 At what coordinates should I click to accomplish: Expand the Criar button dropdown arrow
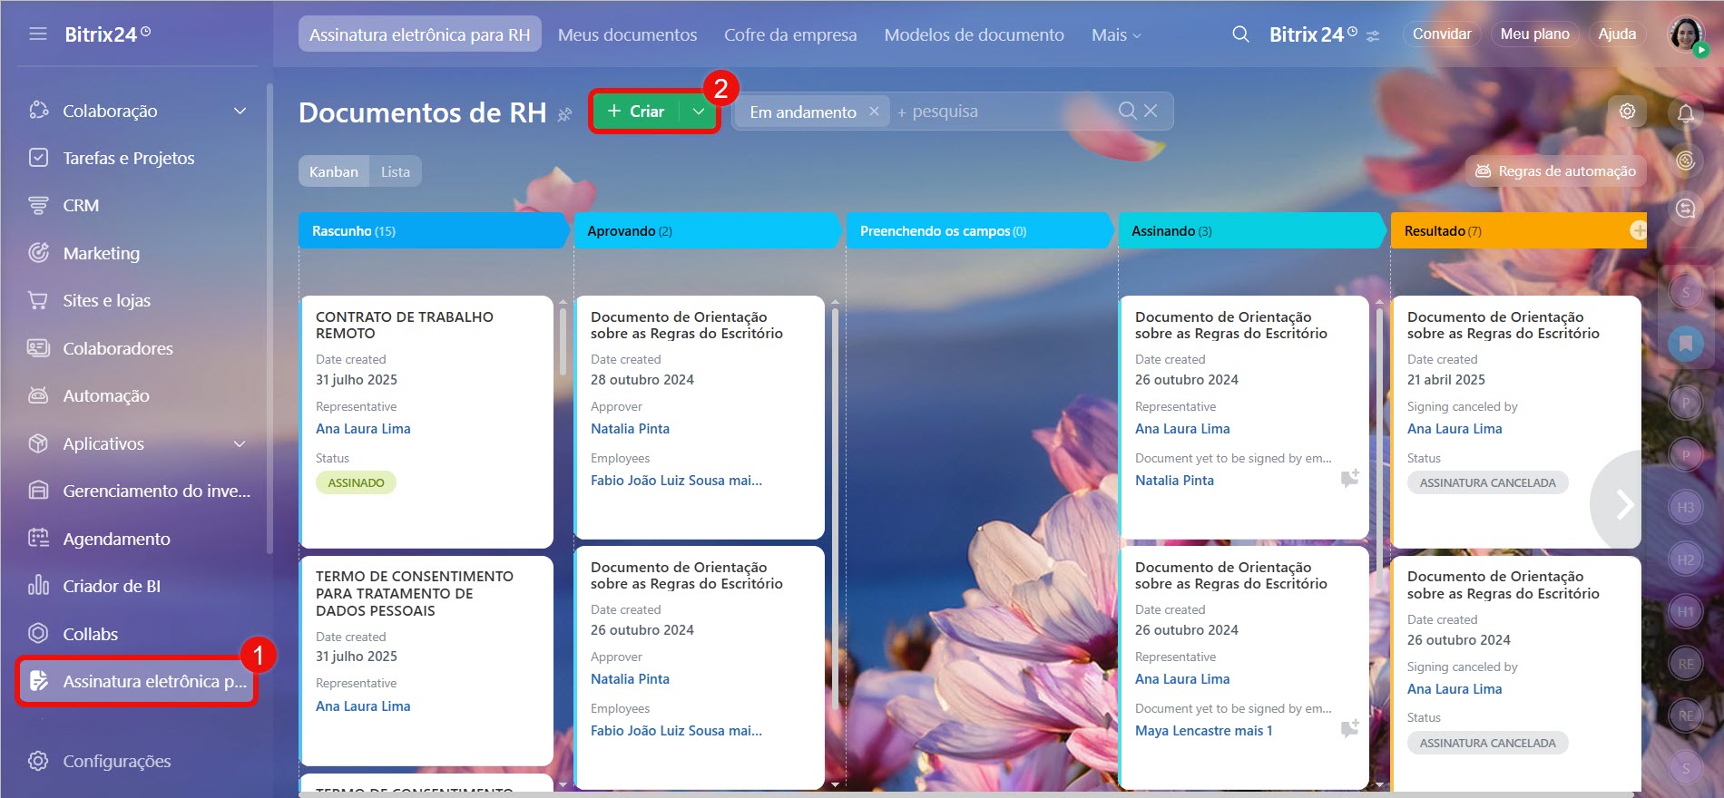point(698,112)
